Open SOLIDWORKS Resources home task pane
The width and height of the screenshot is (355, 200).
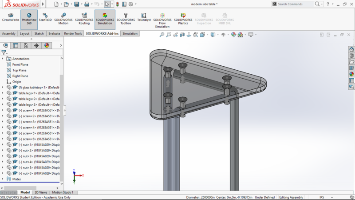pos(351,49)
